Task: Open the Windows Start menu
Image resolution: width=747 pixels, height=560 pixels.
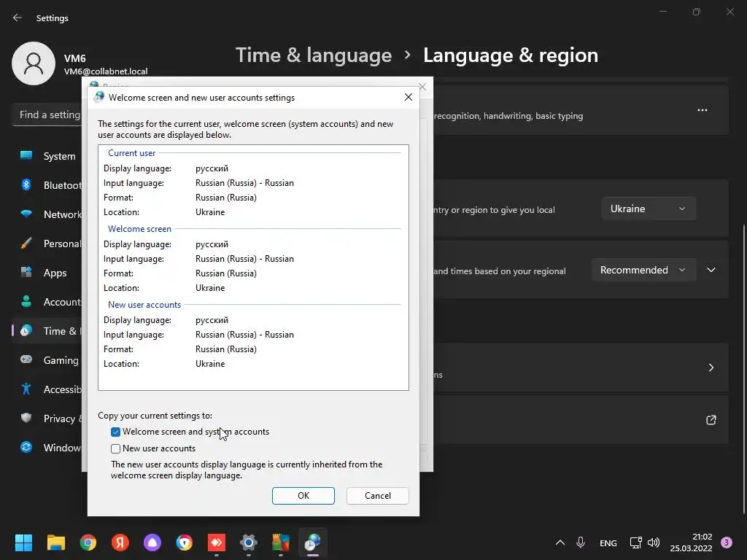Action: pyautogui.click(x=23, y=542)
